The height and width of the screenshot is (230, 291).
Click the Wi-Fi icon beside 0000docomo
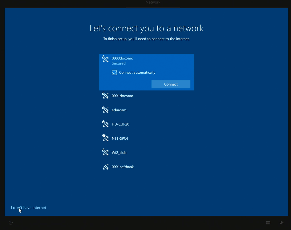point(106,59)
